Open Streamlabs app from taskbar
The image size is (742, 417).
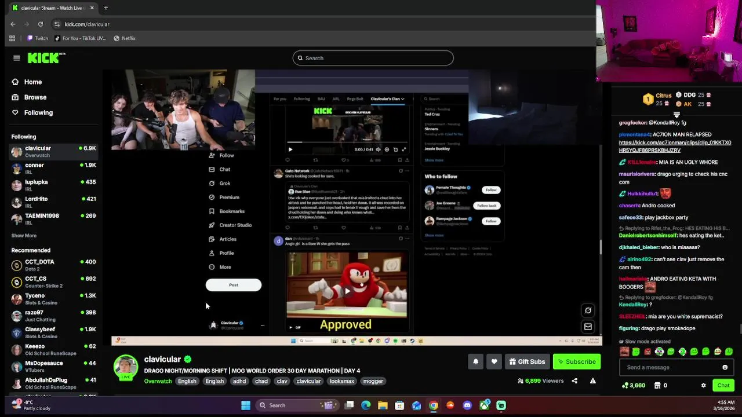click(x=501, y=405)
